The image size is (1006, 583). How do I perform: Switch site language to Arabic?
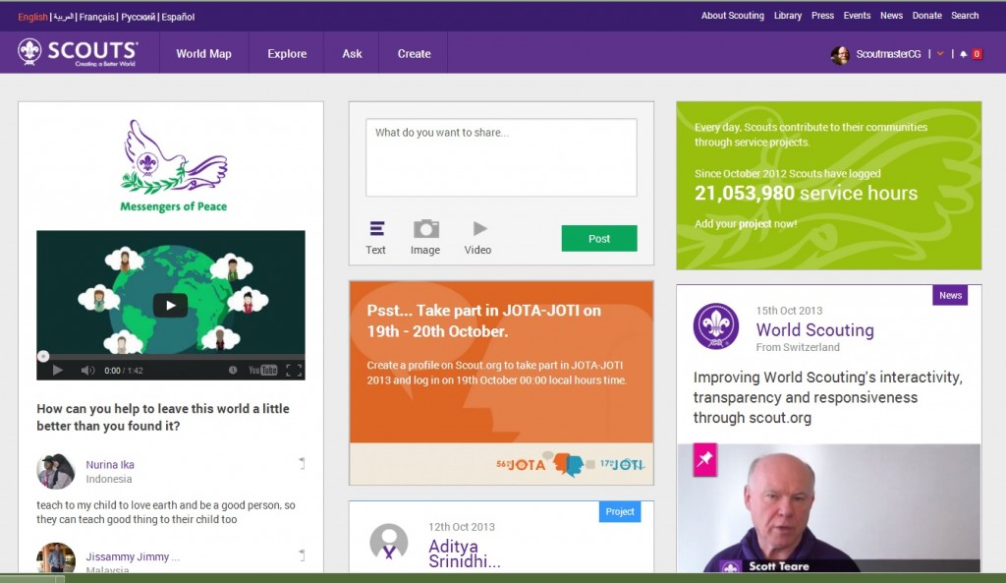click(x=63, y=17)
